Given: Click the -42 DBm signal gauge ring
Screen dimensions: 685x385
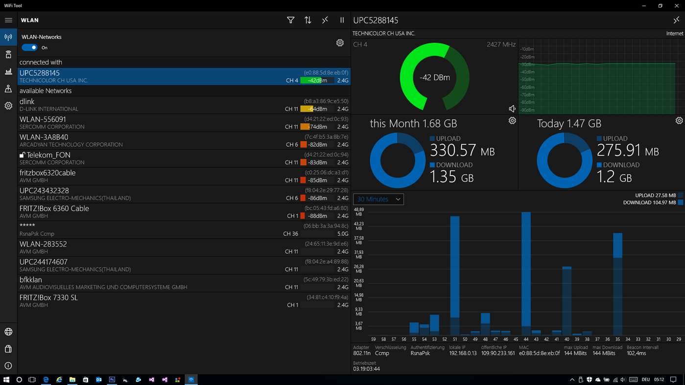Looking at the screenshot, I should tap(434, 77).
